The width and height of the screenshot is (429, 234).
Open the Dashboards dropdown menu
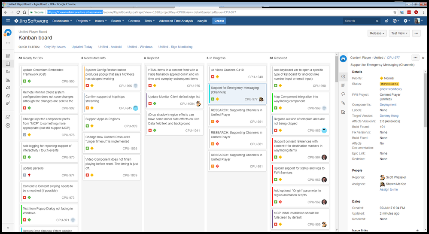pos(62,21)
